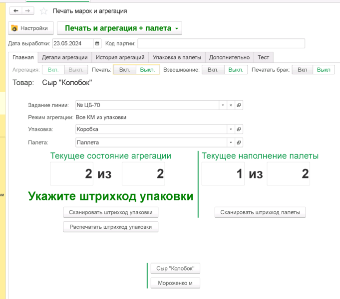Enable defect printing with Вкл toggle
This screenshot has height=299, width=340.
point(303,70)
